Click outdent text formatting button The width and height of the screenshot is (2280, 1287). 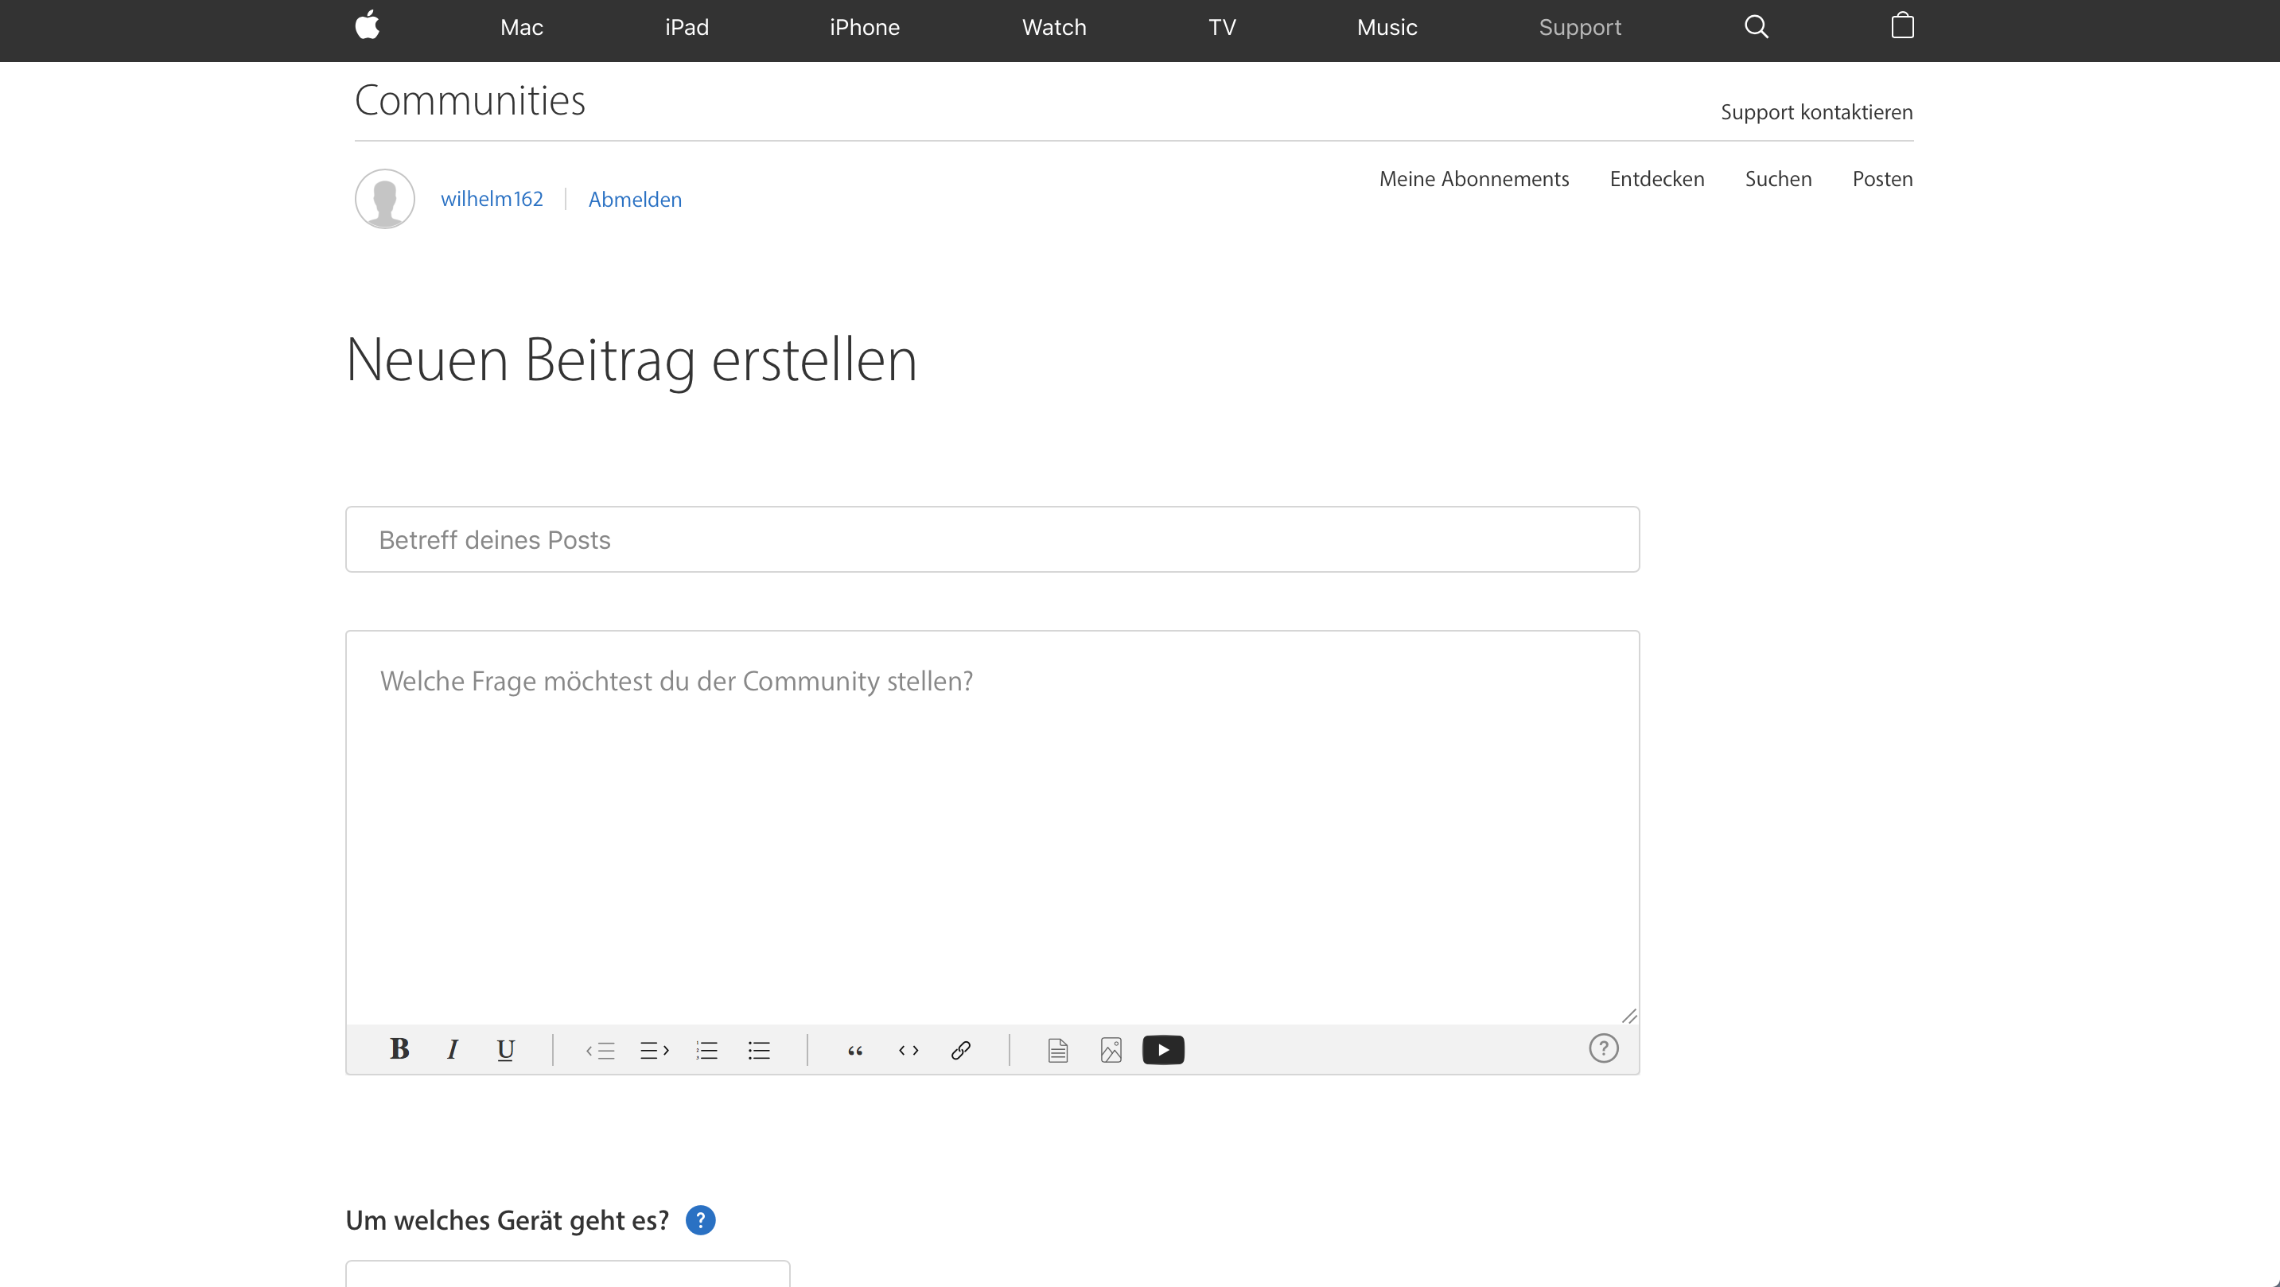(x=600, y=1049)
